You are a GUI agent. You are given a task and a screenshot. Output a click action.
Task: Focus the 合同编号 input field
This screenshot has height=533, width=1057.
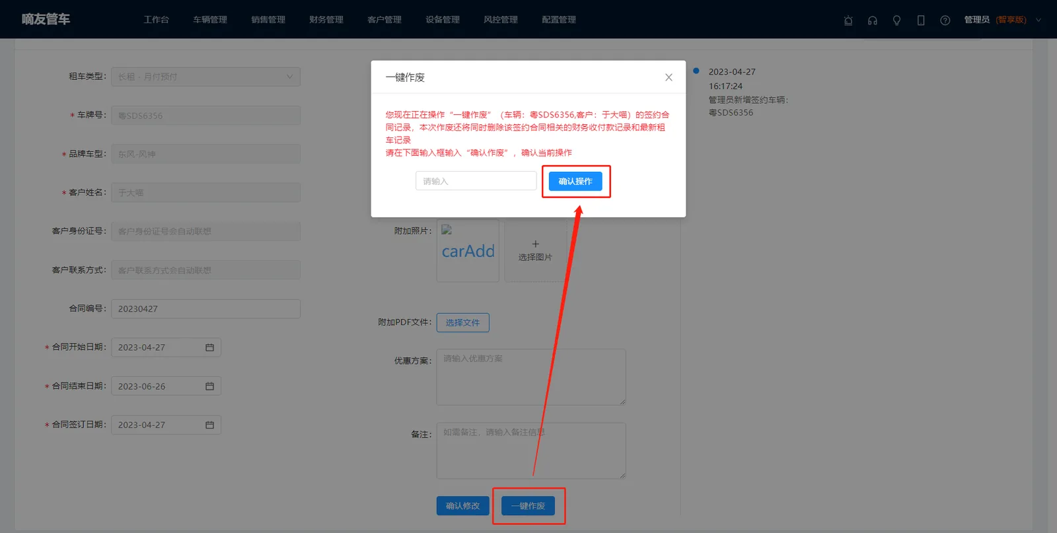(x=205, y=308)
